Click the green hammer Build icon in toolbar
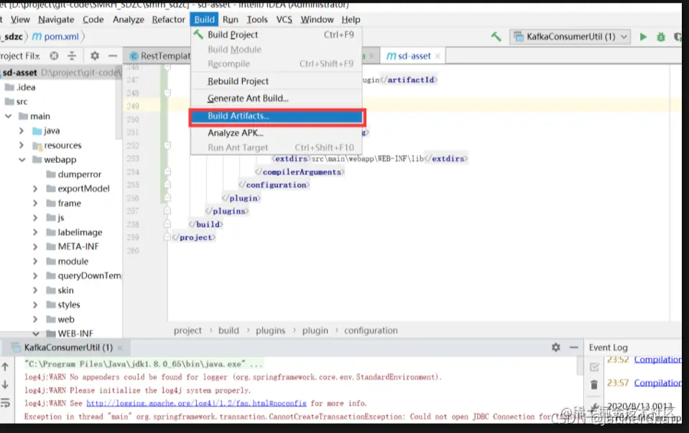Viewport: 689px width, 433px height. 496,37
